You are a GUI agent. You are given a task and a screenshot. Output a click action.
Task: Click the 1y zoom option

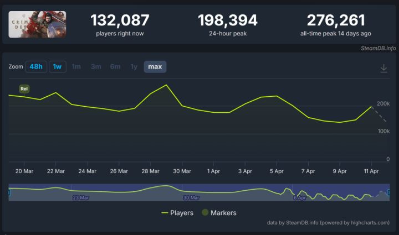coord(134,67)
